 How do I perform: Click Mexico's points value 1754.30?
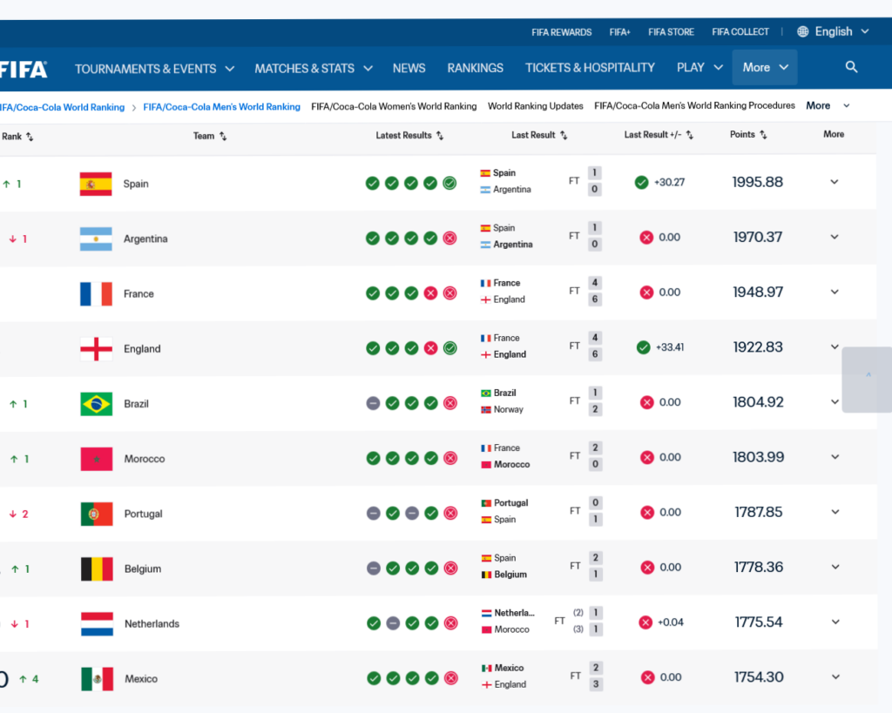point(759,677)
